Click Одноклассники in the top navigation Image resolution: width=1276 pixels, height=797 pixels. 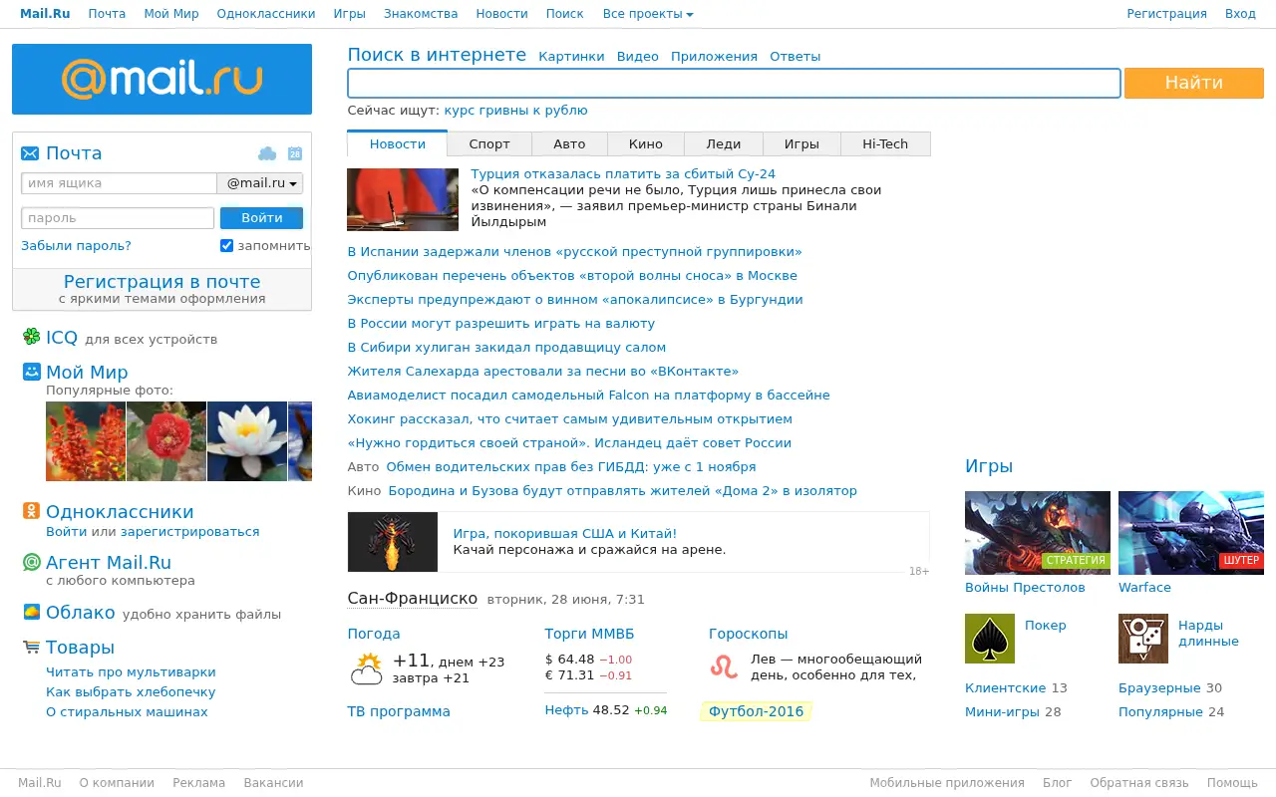point(266,14)
